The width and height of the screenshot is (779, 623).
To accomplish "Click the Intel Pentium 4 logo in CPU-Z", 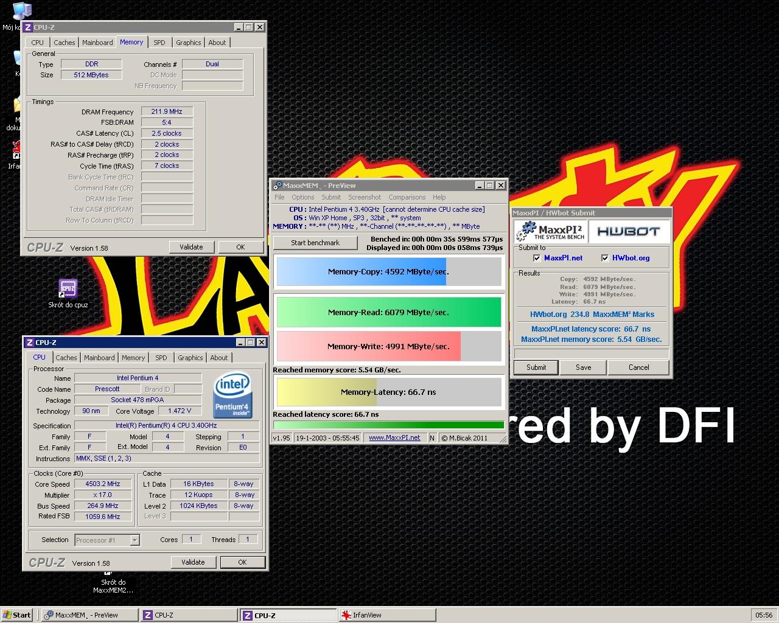I will [x=233, y=396].
